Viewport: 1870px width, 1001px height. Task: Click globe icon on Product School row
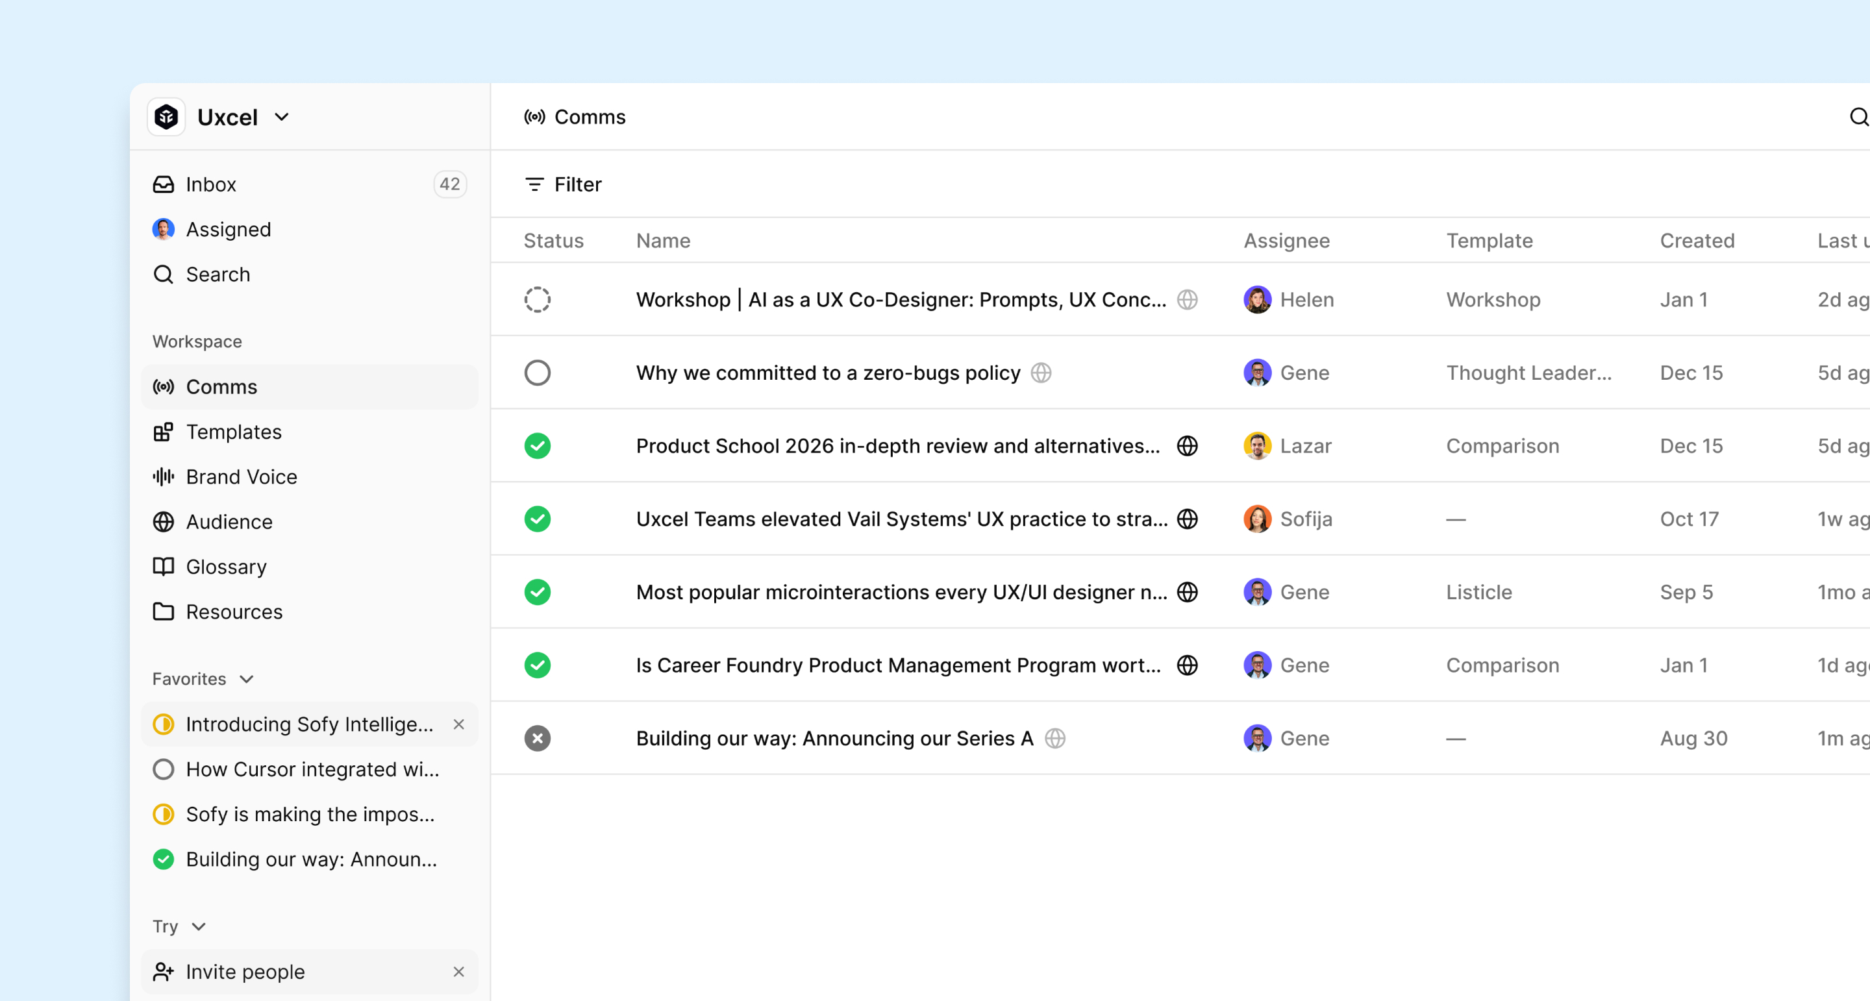pos(1187,446)
